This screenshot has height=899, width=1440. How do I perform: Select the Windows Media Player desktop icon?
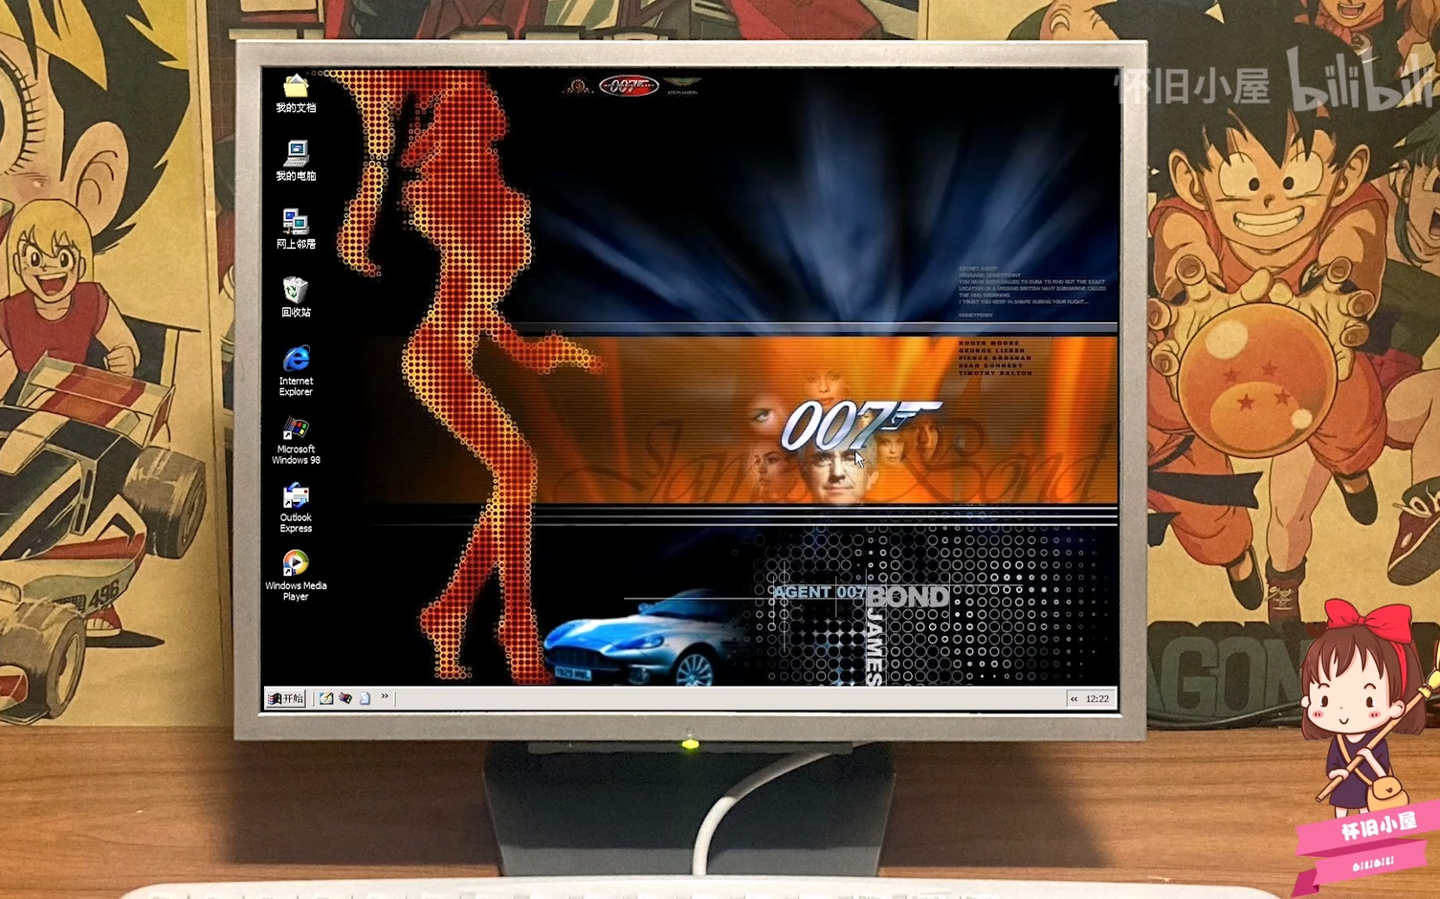(296, 576)
